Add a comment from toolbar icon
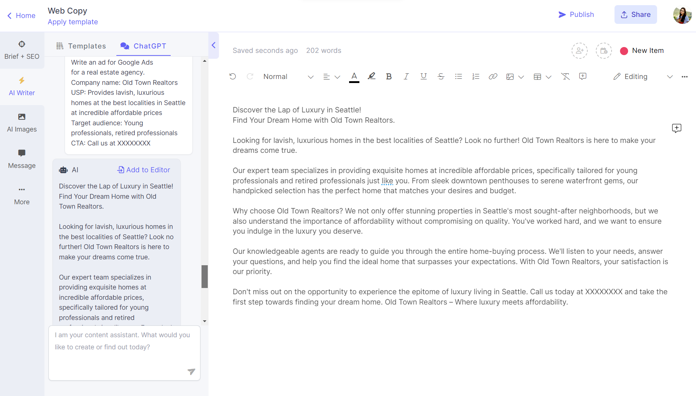Viewport: 696px width, 396px height. pyautogui.click(x=583, y=76)
